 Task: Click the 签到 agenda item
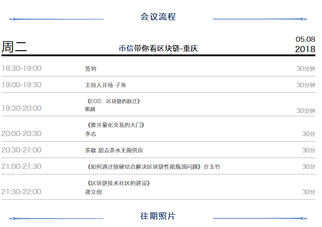[x=91, y=69]
